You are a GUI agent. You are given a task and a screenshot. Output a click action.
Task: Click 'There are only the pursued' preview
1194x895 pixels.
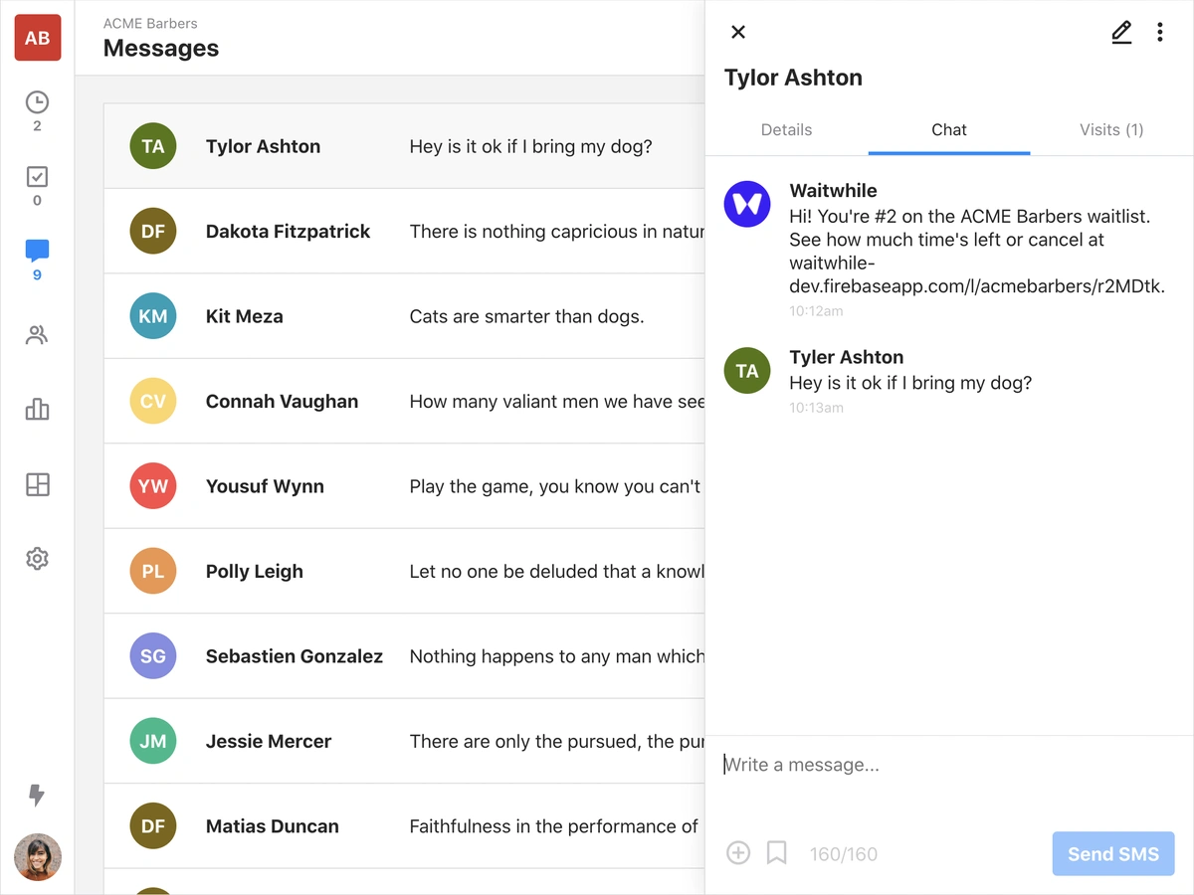557,742
